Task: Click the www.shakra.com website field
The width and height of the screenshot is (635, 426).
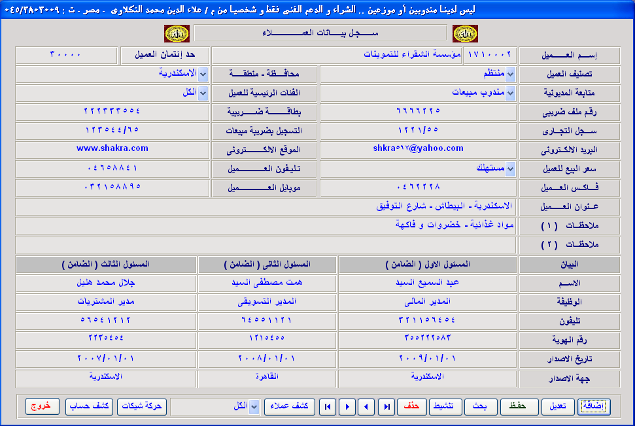Action: [x=112, y=150]
